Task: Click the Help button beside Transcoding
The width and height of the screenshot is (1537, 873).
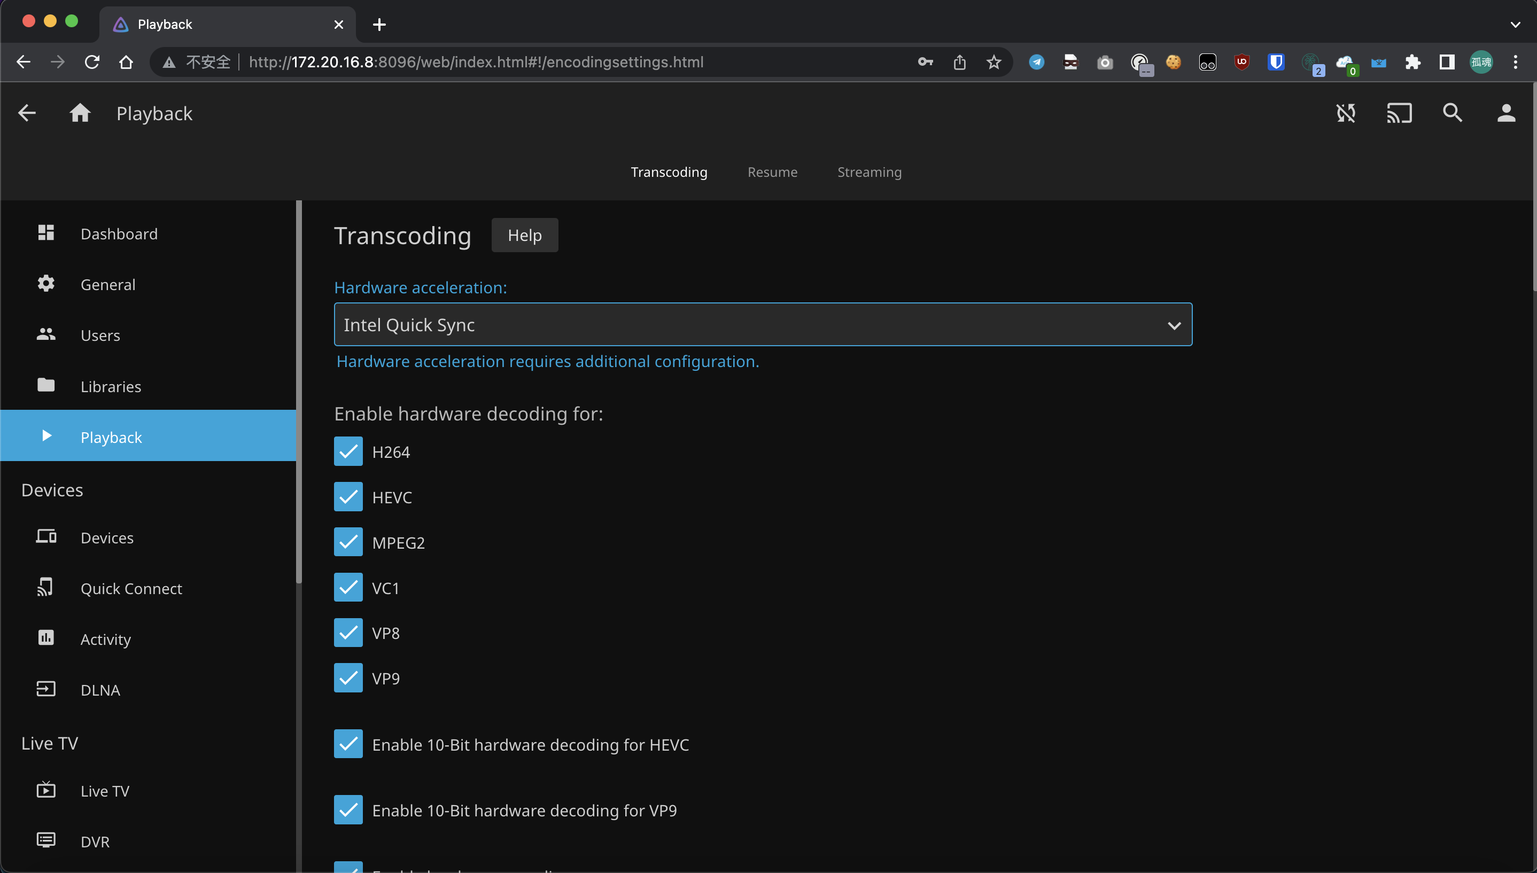Action: click(525, 236)
